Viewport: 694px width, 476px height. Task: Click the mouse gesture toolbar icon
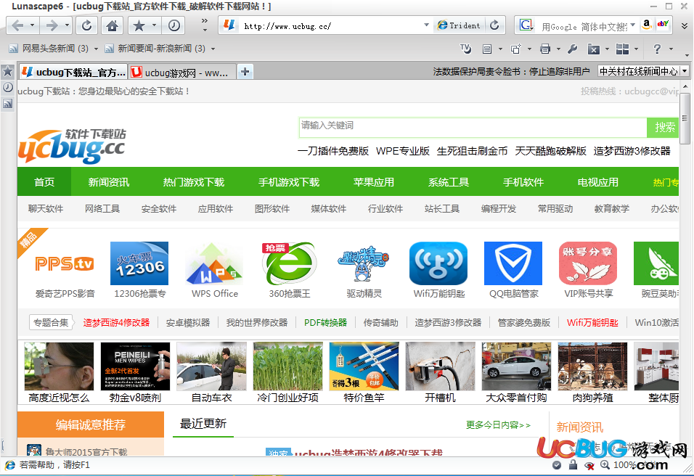tap(465, 49)
